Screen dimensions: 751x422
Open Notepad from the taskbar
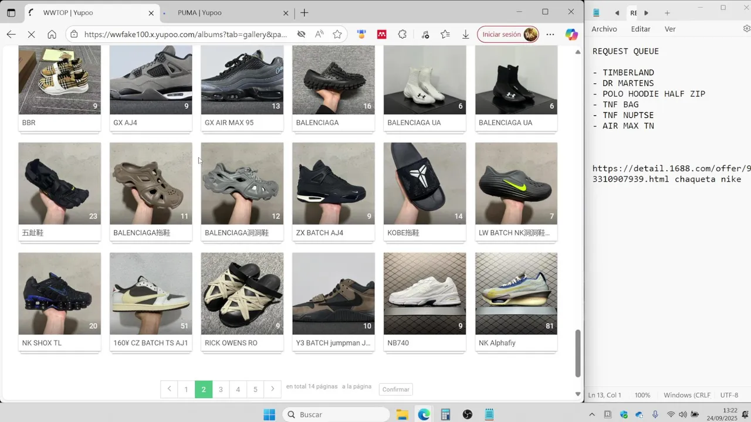[x=489, y=414]
